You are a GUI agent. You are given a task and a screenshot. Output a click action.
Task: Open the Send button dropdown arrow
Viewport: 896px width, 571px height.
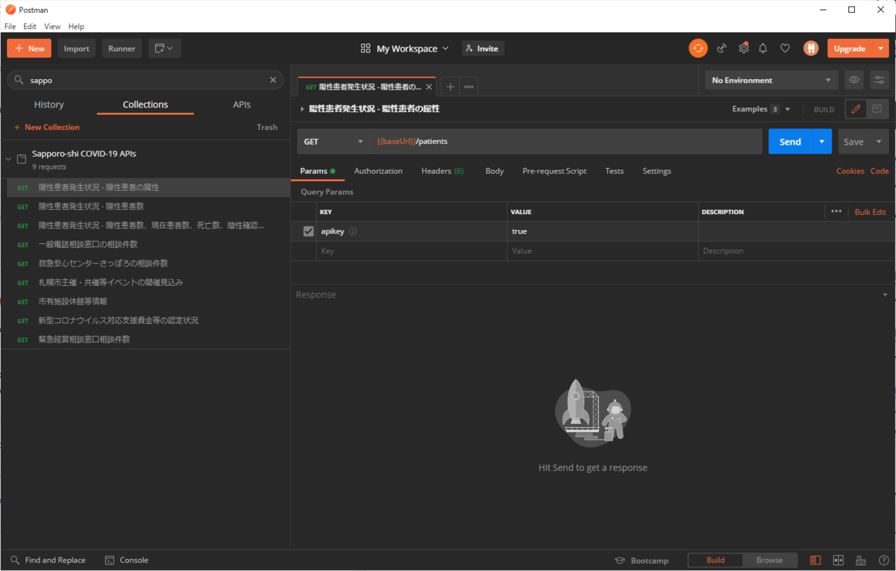click(x=822, y=142)
